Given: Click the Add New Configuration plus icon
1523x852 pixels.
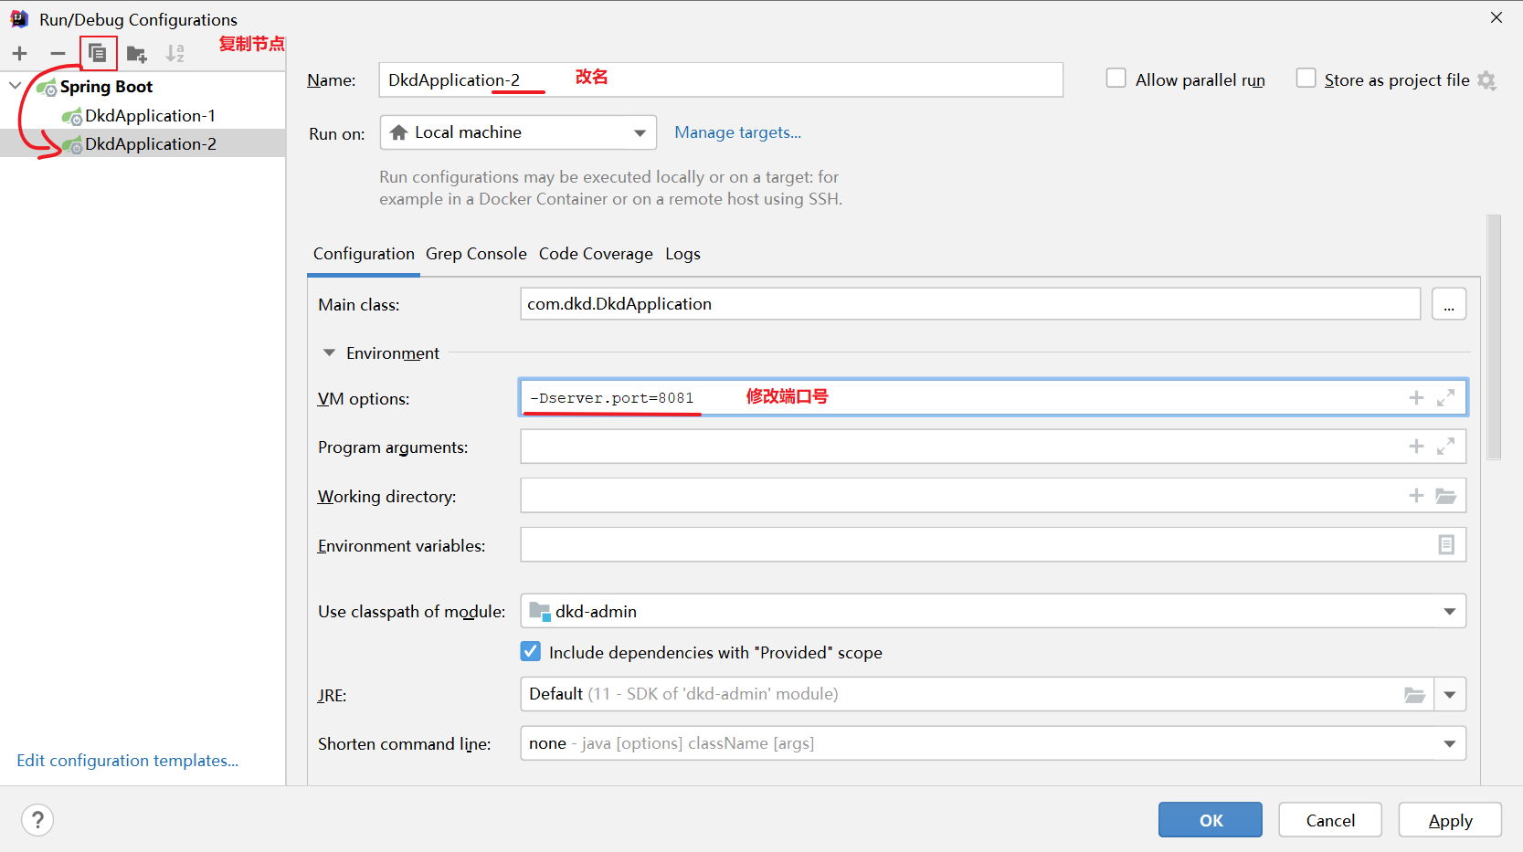Looking at the screenshot, I should tap(20, 54).
